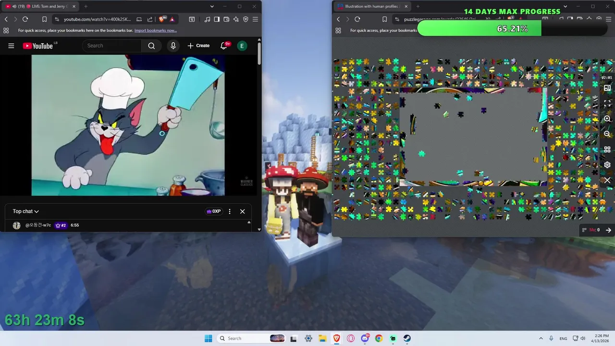Open Brave Rewards triangle icon
The height and width of the screenshot is (346, 615).
click(172, 19)
